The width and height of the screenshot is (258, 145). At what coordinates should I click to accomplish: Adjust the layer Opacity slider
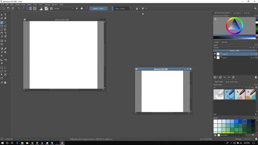click(235, 51)
